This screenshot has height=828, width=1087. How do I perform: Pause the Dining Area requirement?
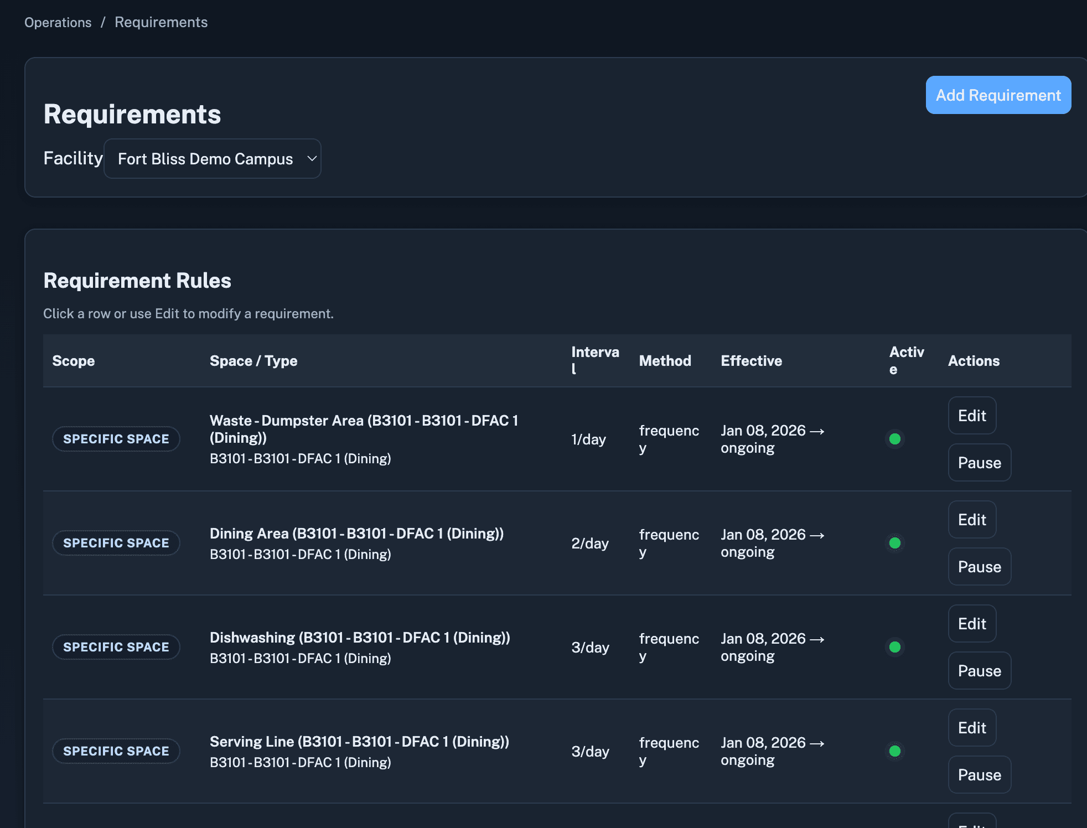pyautogui.click(x=979, y=566)
